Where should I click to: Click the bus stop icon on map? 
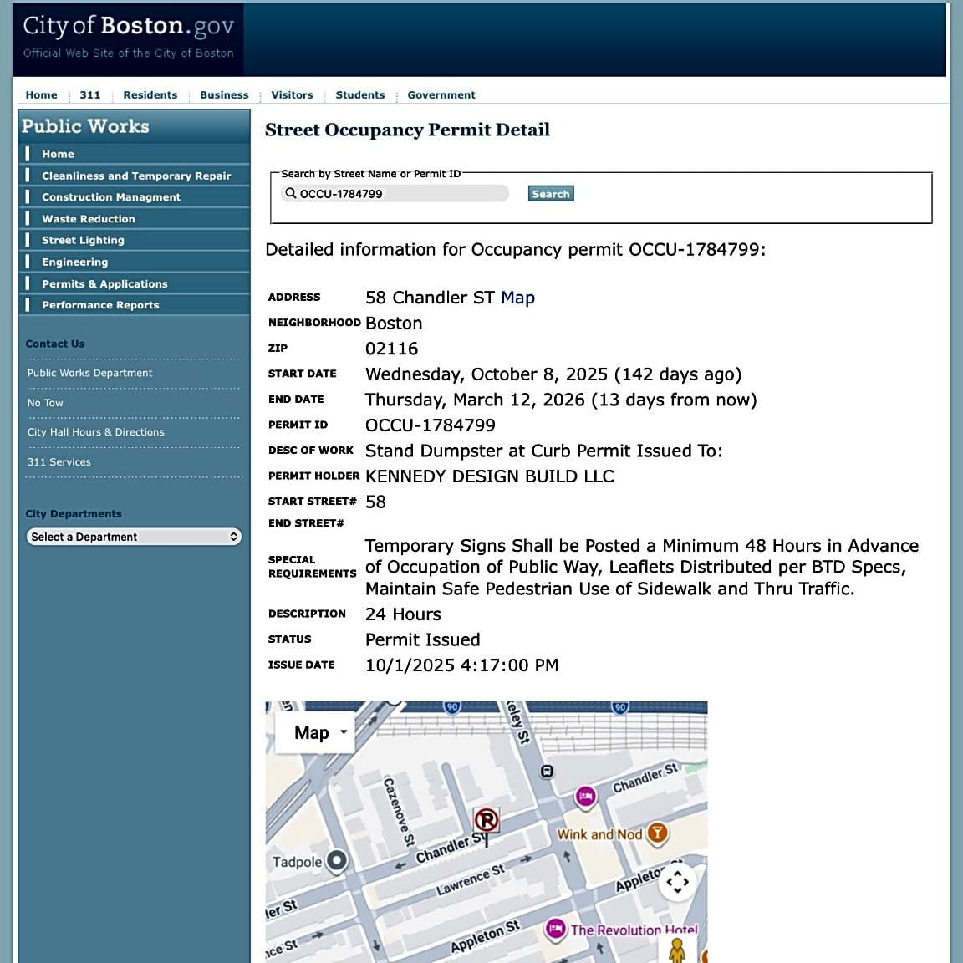point(547,771)
